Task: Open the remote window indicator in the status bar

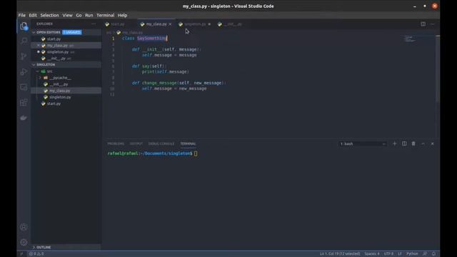Action: pos(21,254)
